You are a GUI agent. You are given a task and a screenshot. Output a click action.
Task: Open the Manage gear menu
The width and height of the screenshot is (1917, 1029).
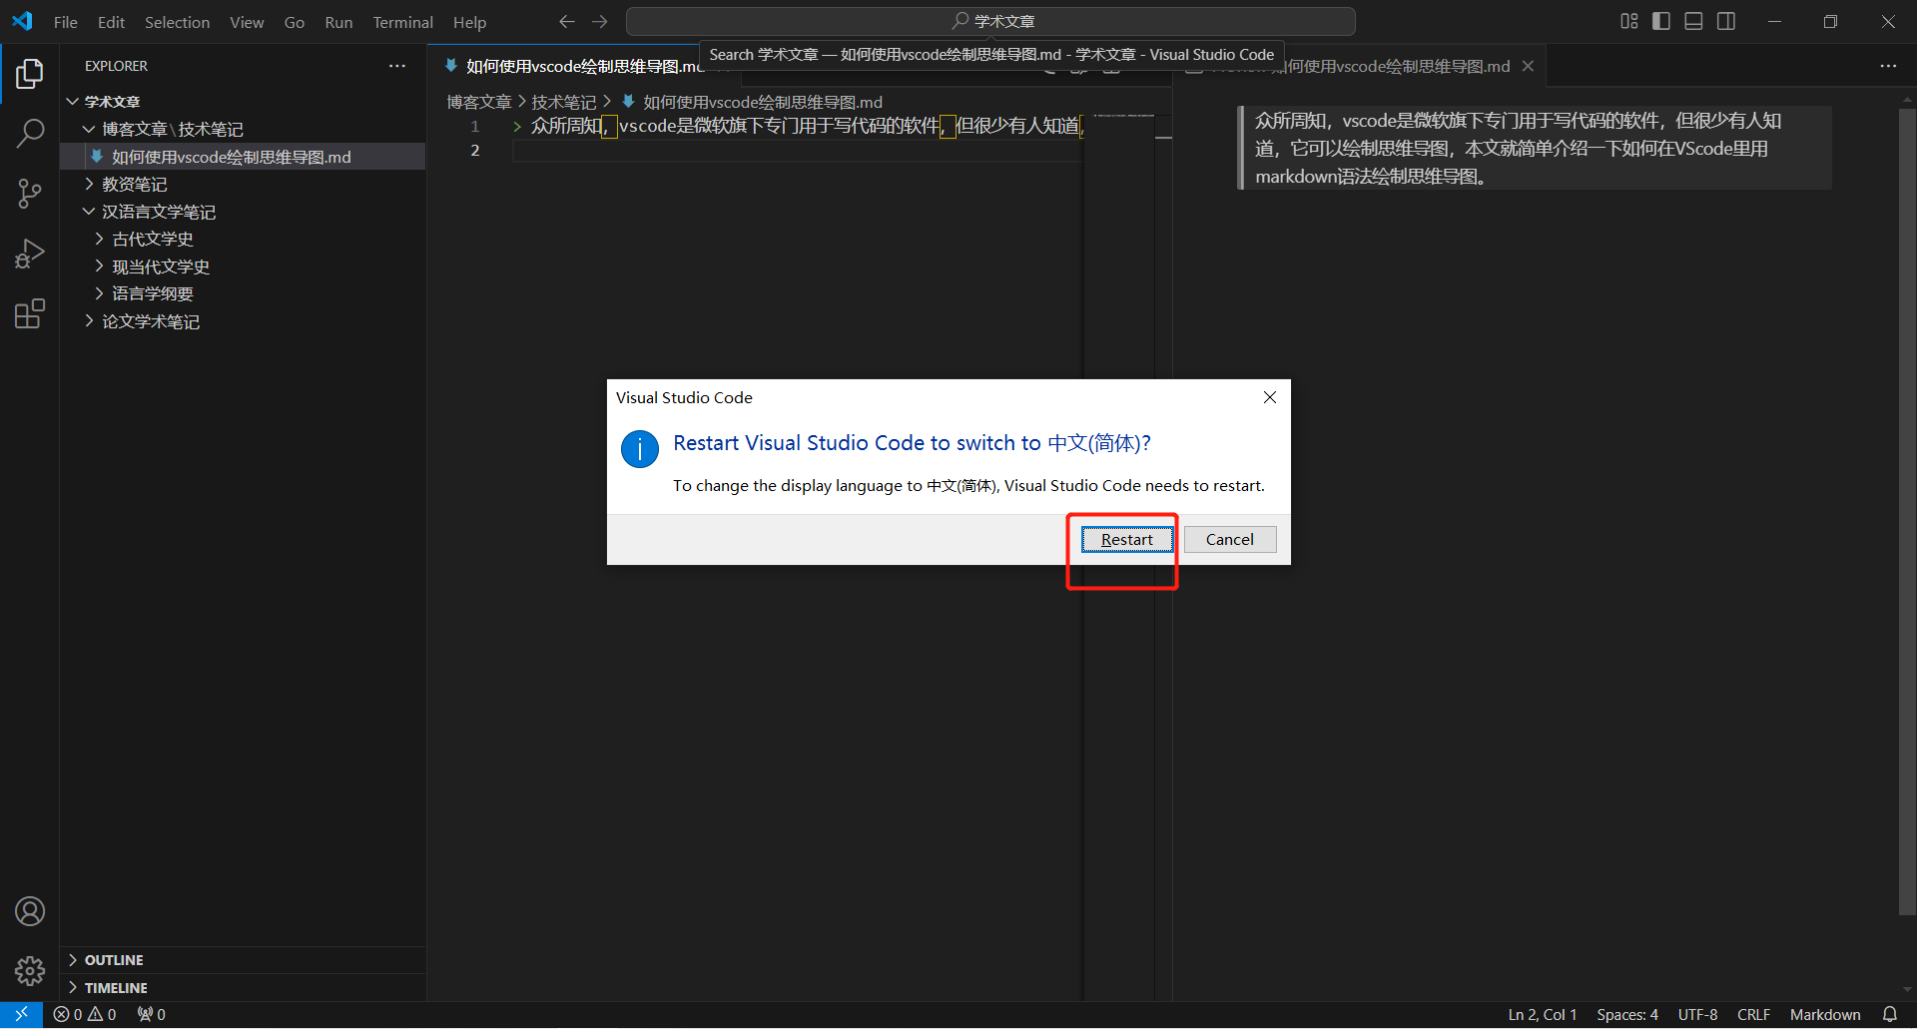(30, 970)
